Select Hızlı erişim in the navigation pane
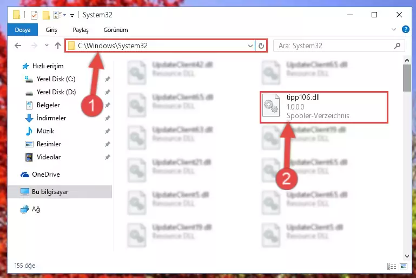Screen dimensions: 416x278 click(48, 66)
